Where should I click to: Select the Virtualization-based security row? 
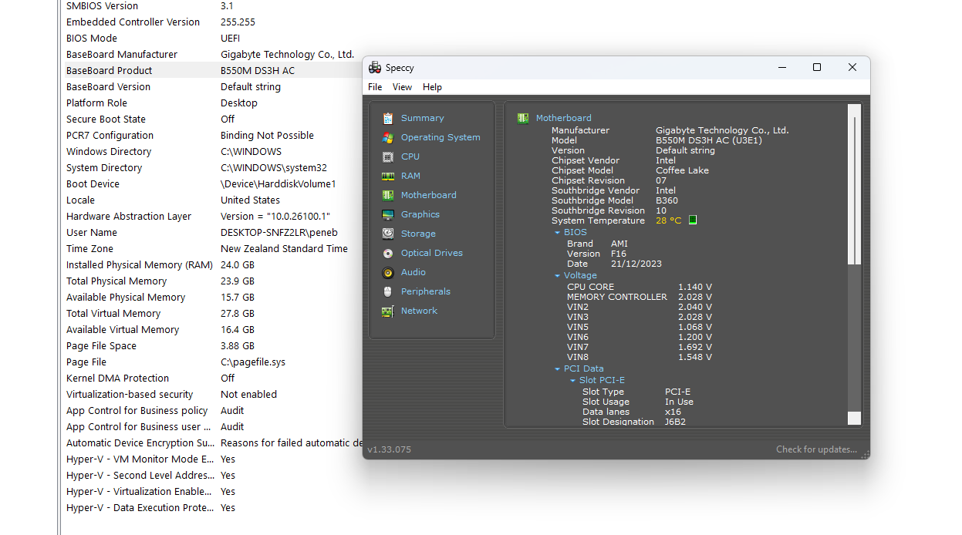pos(212,394)
